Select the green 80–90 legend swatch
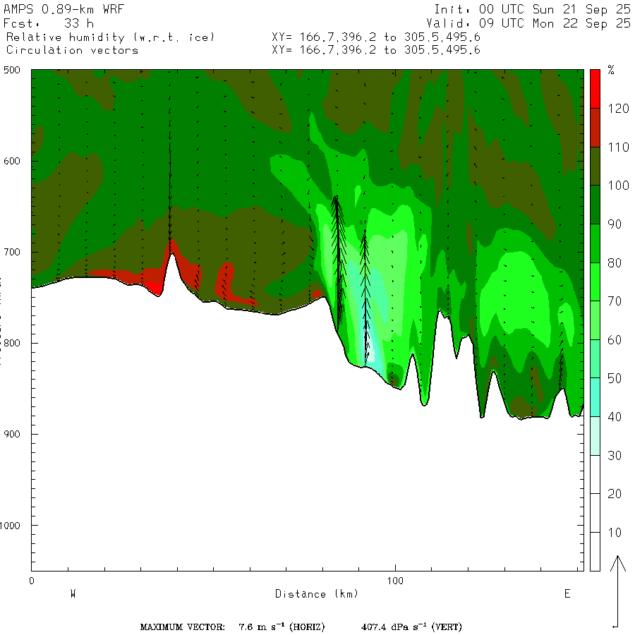 coord(595,243)
